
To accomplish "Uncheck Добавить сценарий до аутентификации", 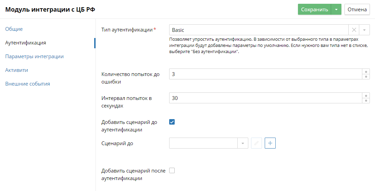I will pyautogui.click(x=172, y=122).
